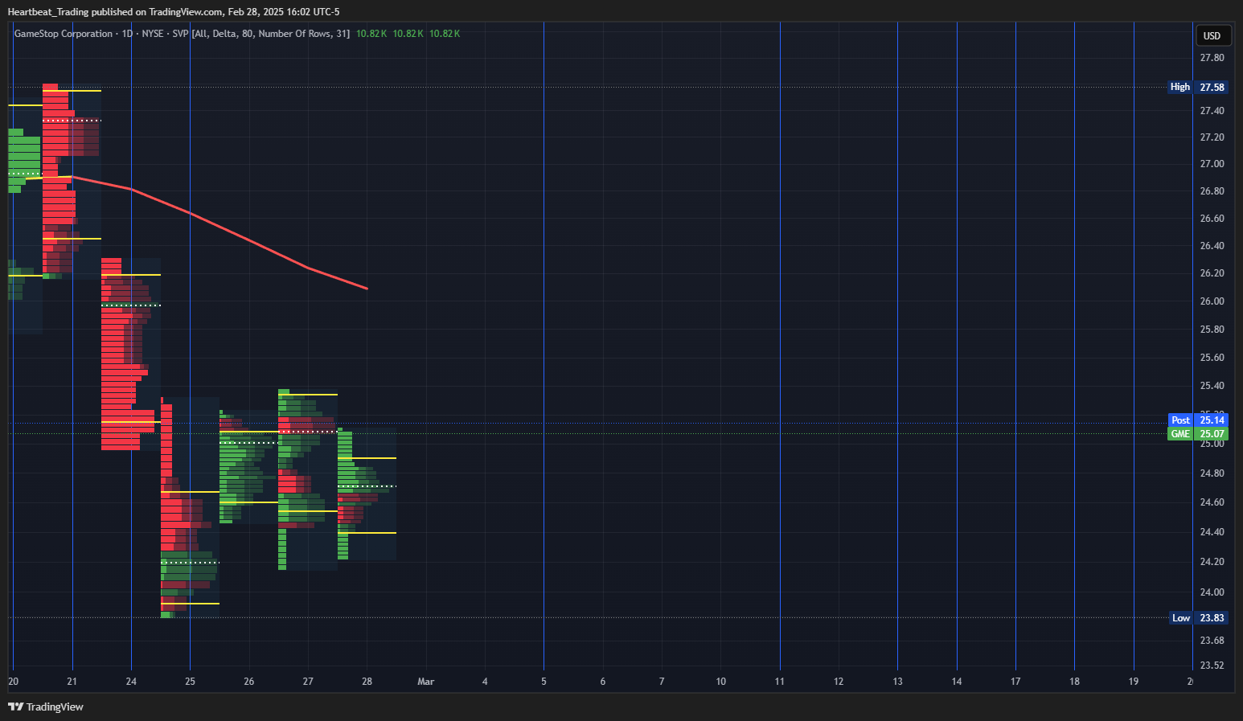Click the 27.20 price axis label
The width and height of the screenshot is (1243, 721).
click(1212, 137)
